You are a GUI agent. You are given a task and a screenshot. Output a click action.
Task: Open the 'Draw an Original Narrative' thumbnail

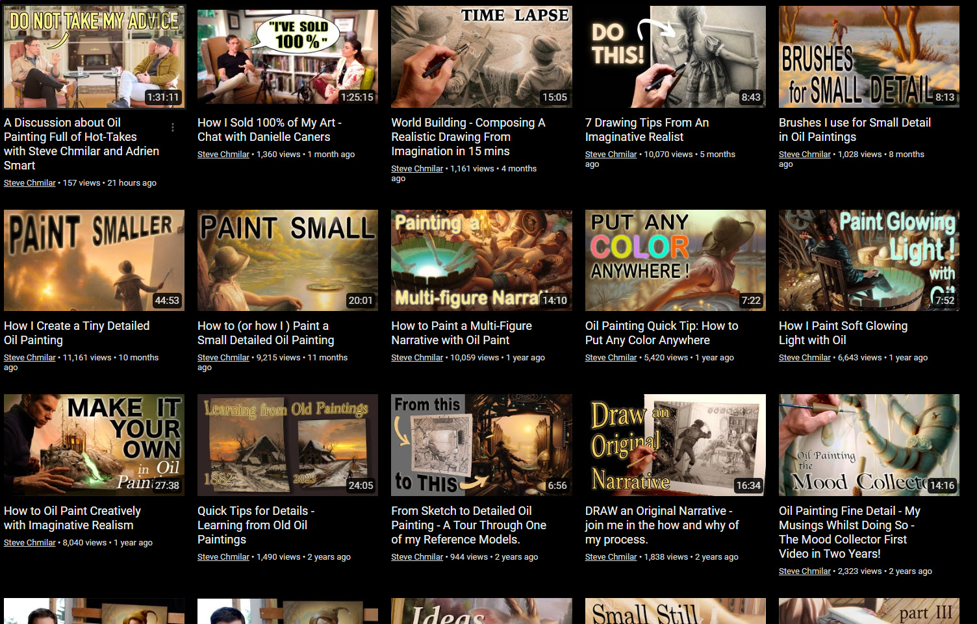pos(676,445)
